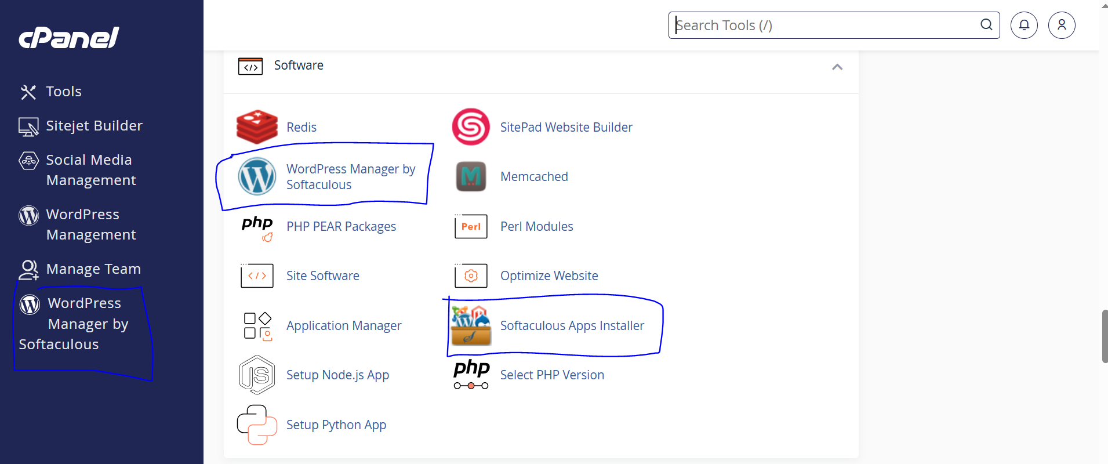The width and height of the screenshot is (1108, 464).
Task: Open the Setup Node.js App link
Action: pyautogui.click(x=337, y=375)
